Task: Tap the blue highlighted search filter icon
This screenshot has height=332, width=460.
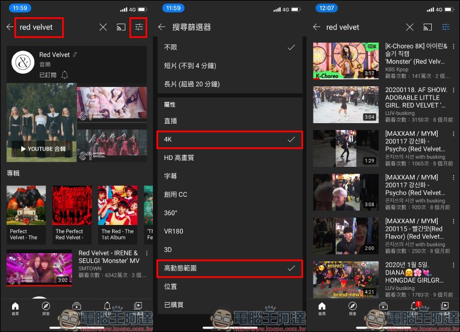Action: tap(446, 27)
